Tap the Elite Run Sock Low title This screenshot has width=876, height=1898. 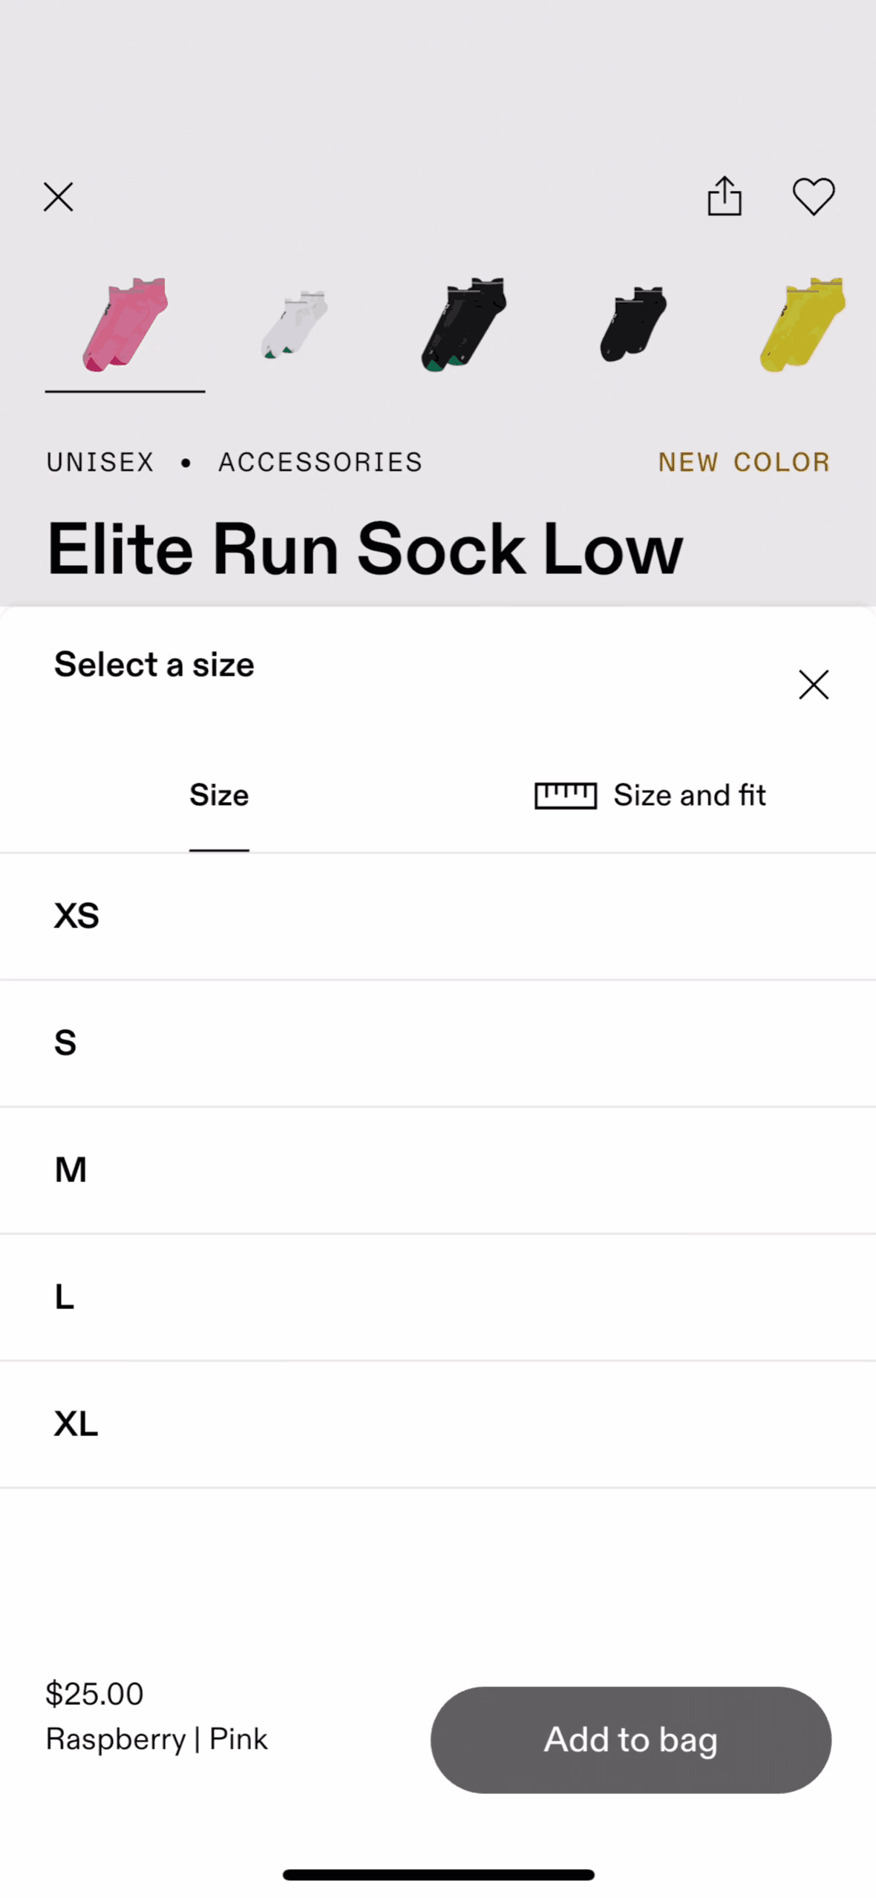pyautogui.click(x=365, y=549)
